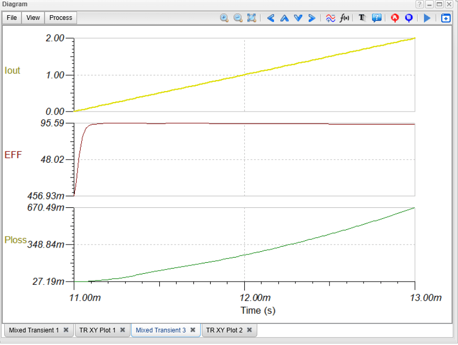Viewport: 458px width, 345px height.
Task: Click the blue legend help bubble icon
Action: point(376,18)
